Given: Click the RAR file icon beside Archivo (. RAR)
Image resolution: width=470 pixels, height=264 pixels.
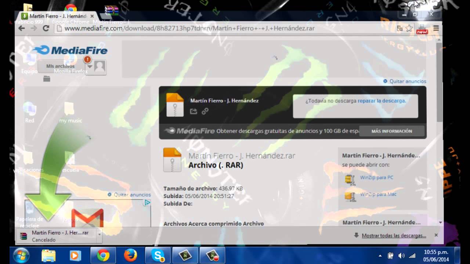Looking at the screenshot, I should coord(172,159).
